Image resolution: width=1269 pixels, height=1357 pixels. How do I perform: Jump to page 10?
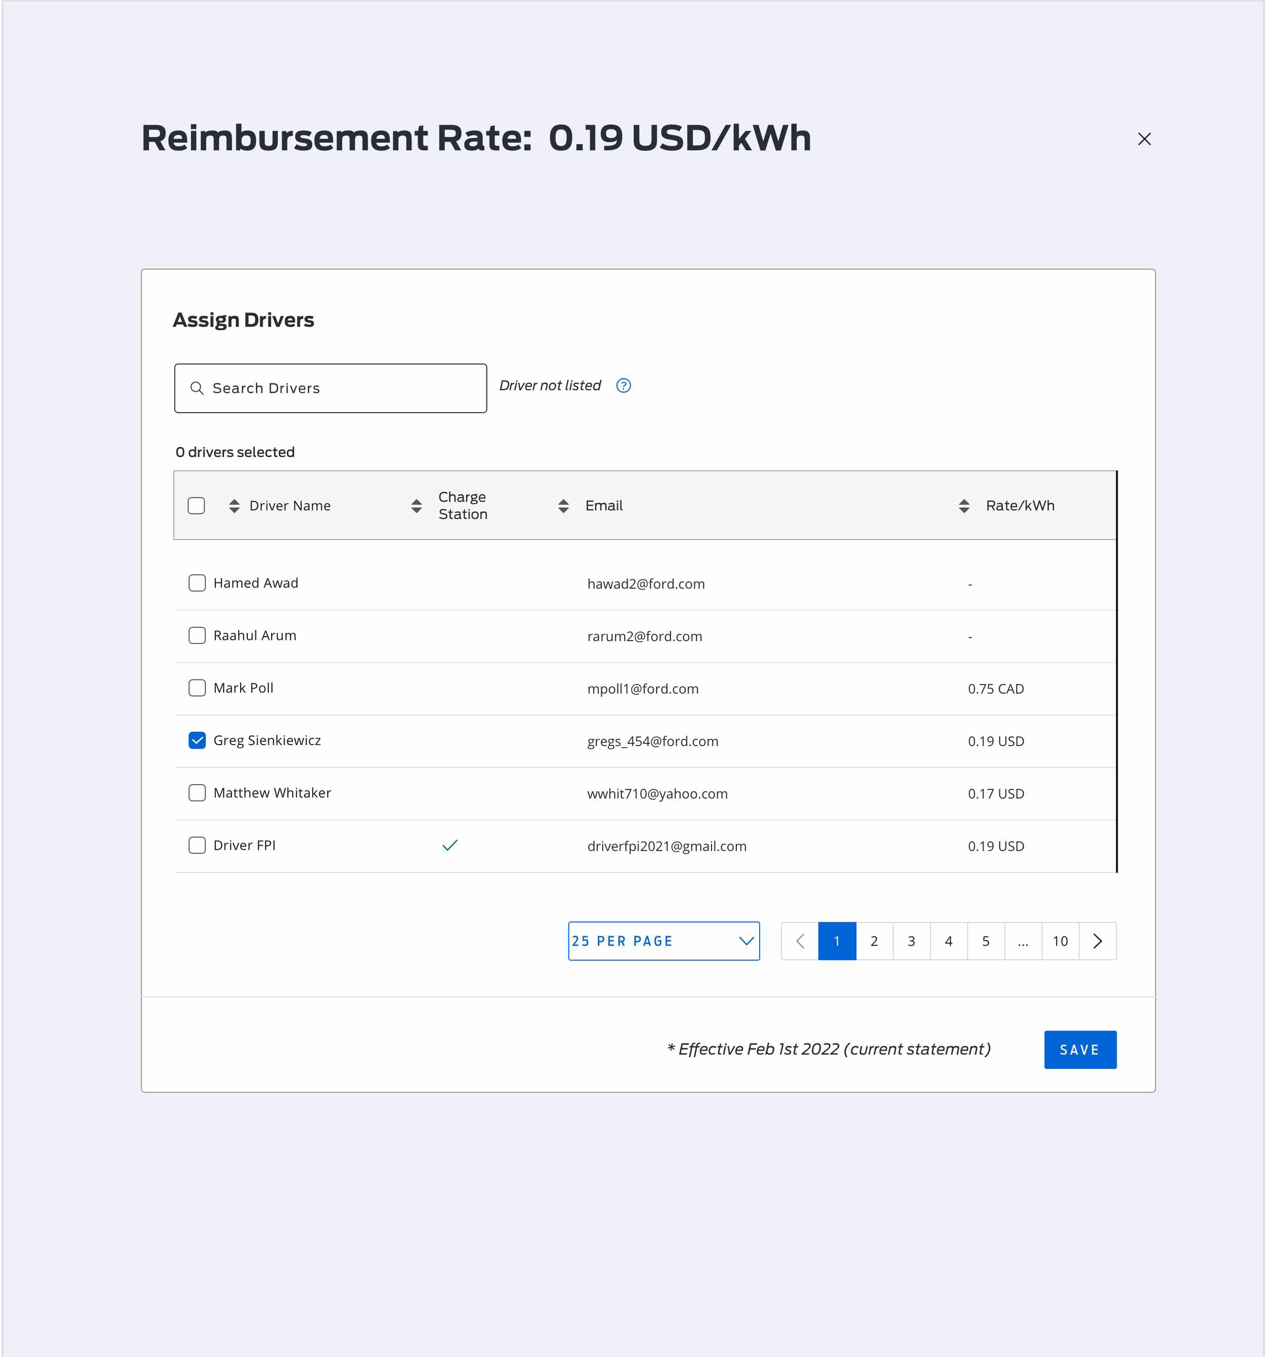click(x=1060, y=941)
